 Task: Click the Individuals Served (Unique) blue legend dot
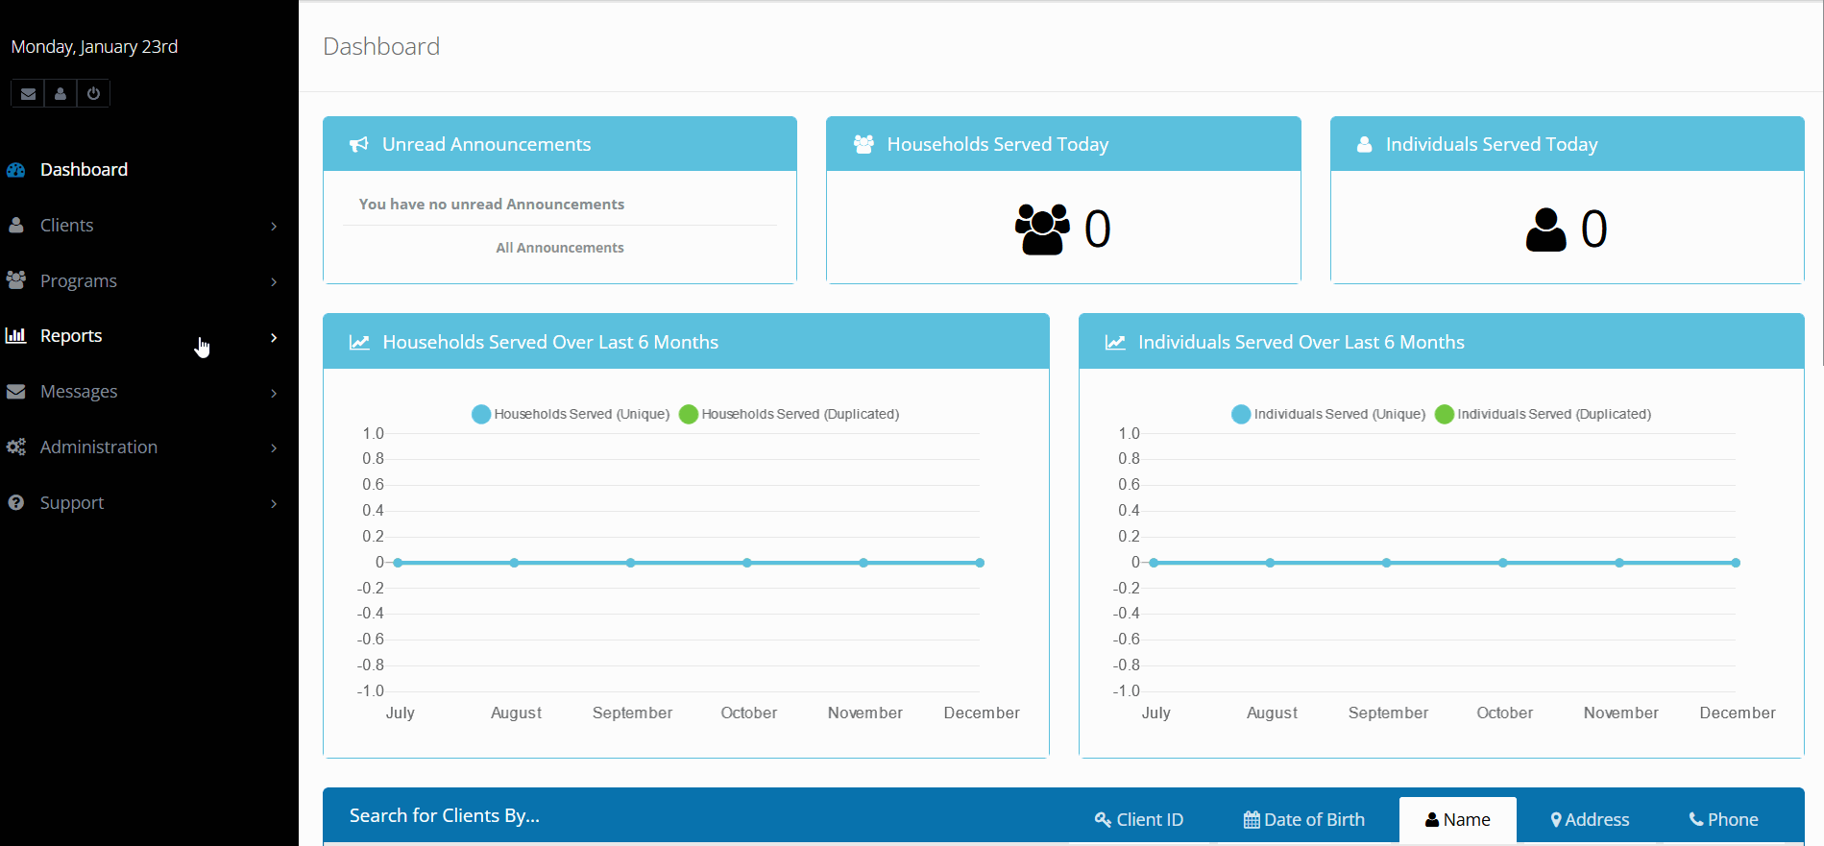point(1241,414)
